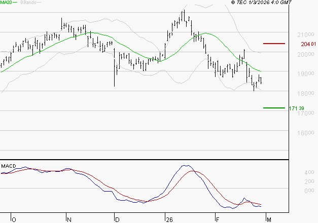Click the F month label on time axis
The height and width of the screenshot is (223, 318).
click(x=218, y=220)
